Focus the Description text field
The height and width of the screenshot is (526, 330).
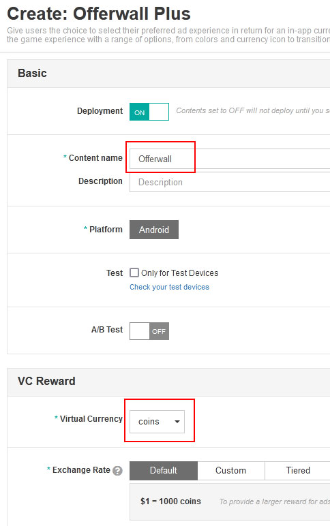click(x=230, y=182)
